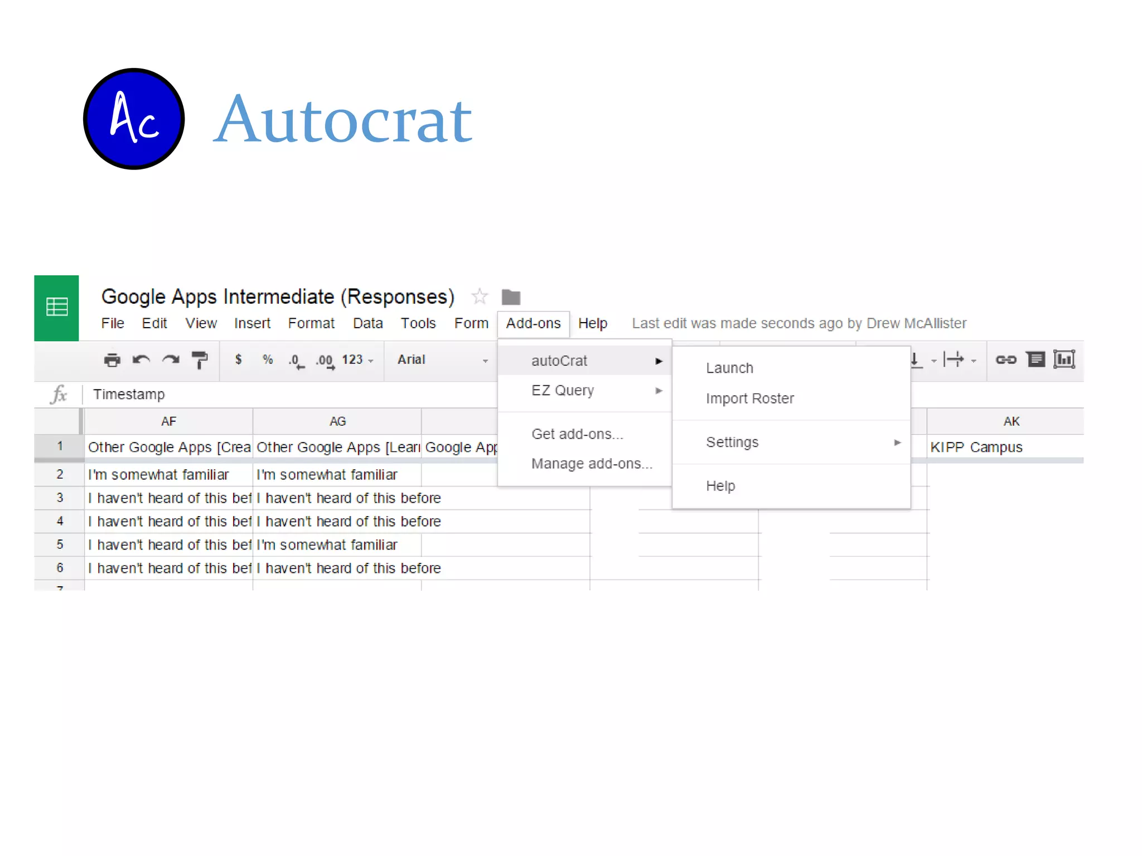Decrease decimal places with the .0 icon

(296, 361)
